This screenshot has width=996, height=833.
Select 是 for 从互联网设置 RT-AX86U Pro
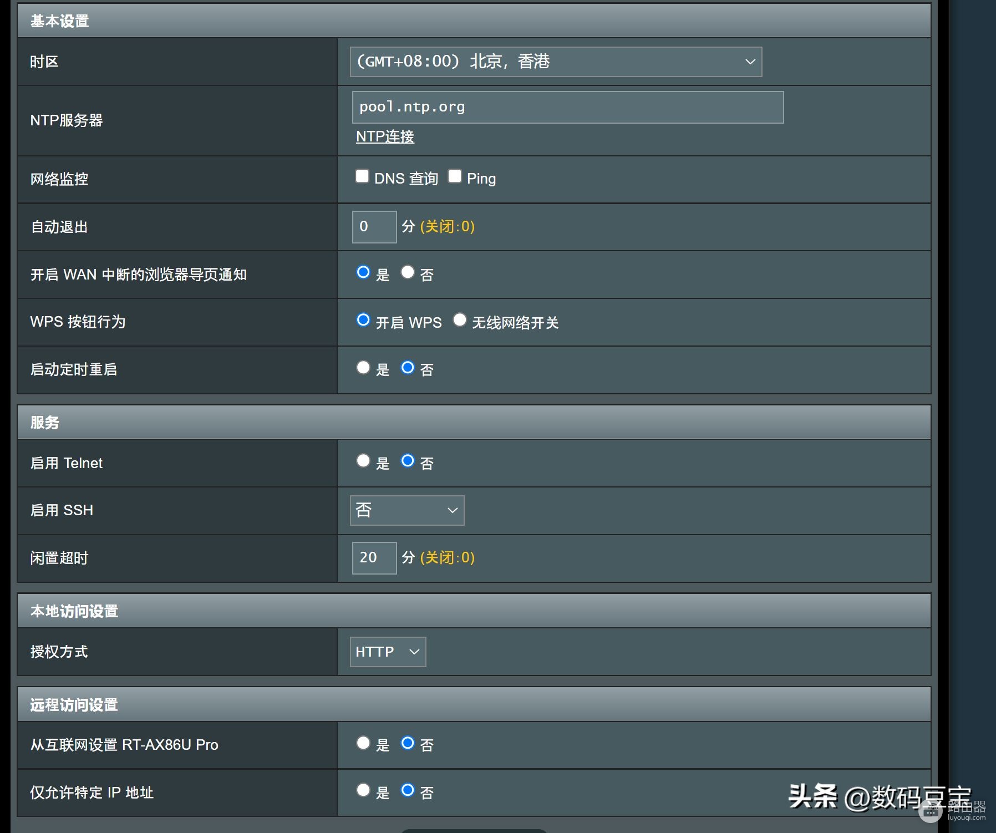(x=363, y=743)
